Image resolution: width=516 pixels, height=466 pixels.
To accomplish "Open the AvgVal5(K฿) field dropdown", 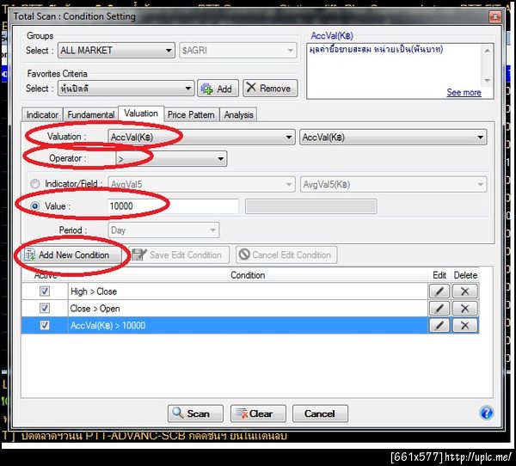I will click(x=393, y=184).
